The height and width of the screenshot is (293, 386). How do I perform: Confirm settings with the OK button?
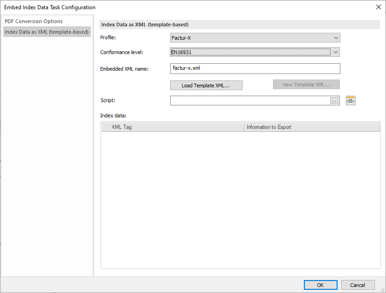(x=320, y=285)
